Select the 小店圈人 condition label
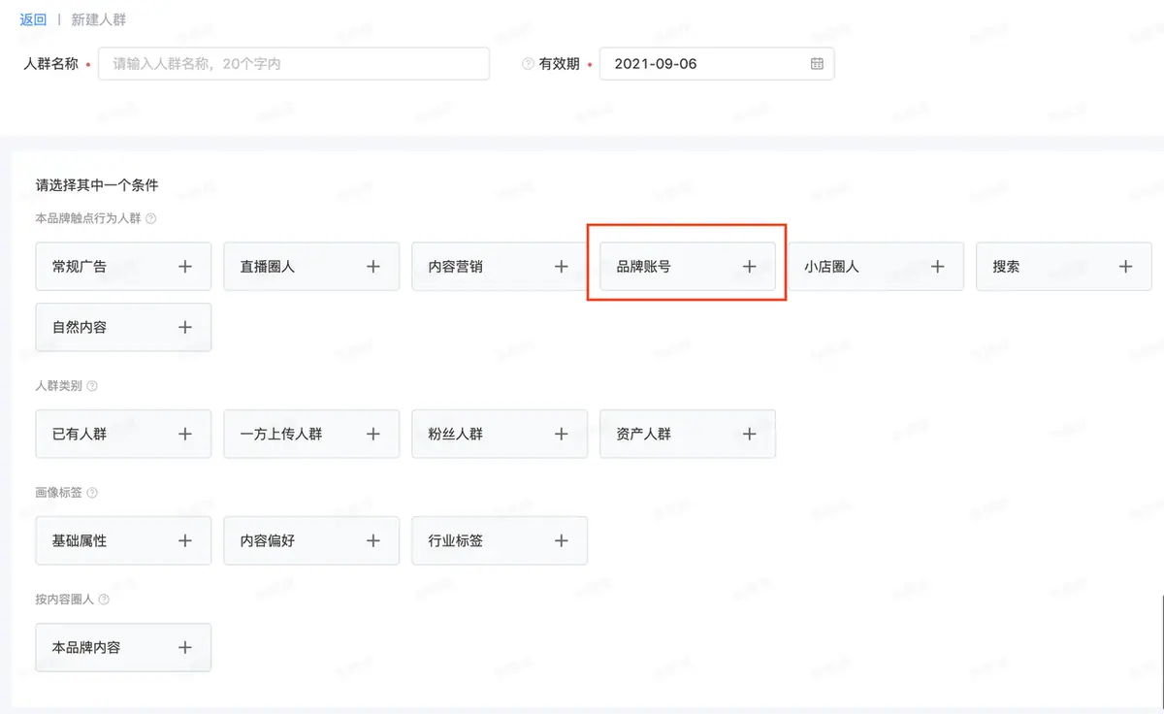1164x714 pixels. click(832, 266)
